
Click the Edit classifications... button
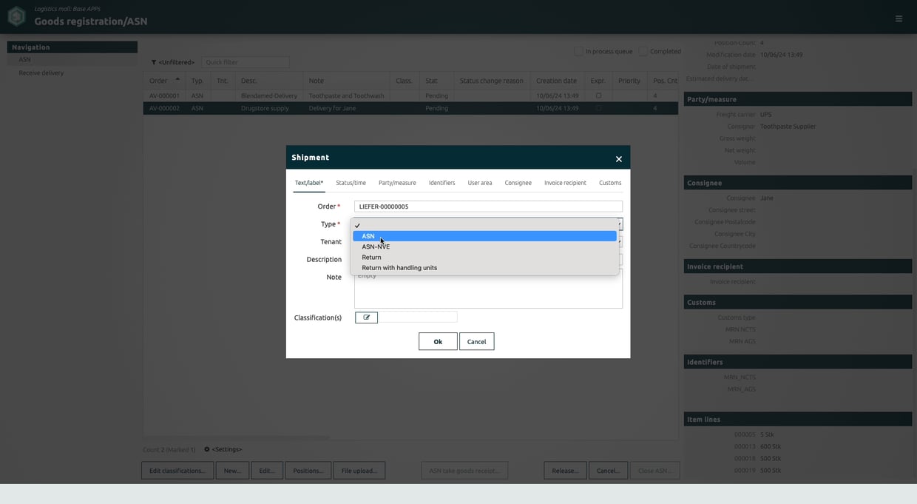coord(177,470)
